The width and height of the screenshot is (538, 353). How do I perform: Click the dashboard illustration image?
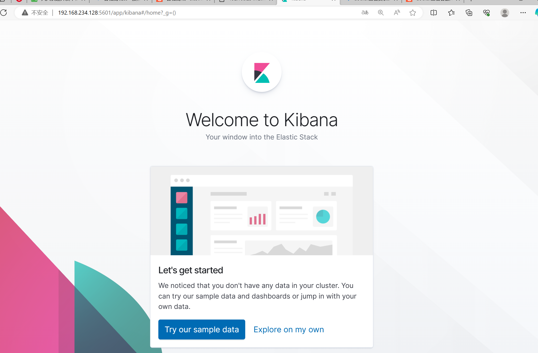(x=261, y=211)
